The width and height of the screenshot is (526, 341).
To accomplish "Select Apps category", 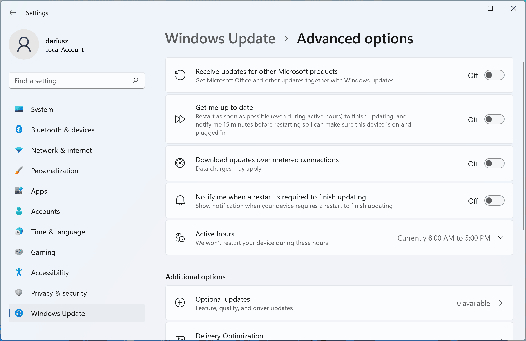I will pyautogui.click(x=77, y=191).
